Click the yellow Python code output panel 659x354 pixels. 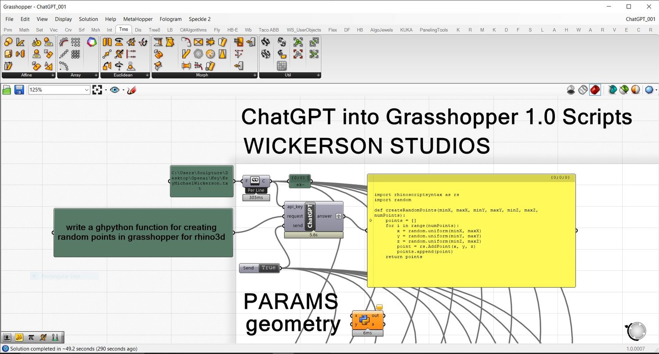[471, 231]
